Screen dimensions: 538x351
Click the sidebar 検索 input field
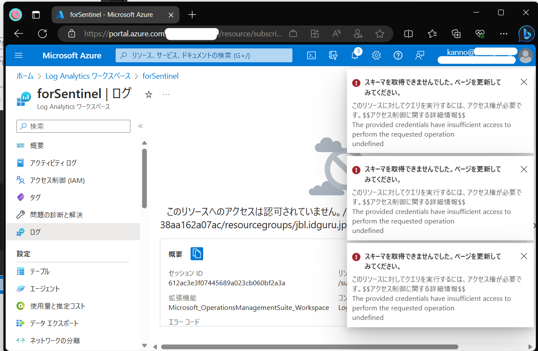pyautogui.click(x=73, y=126)
